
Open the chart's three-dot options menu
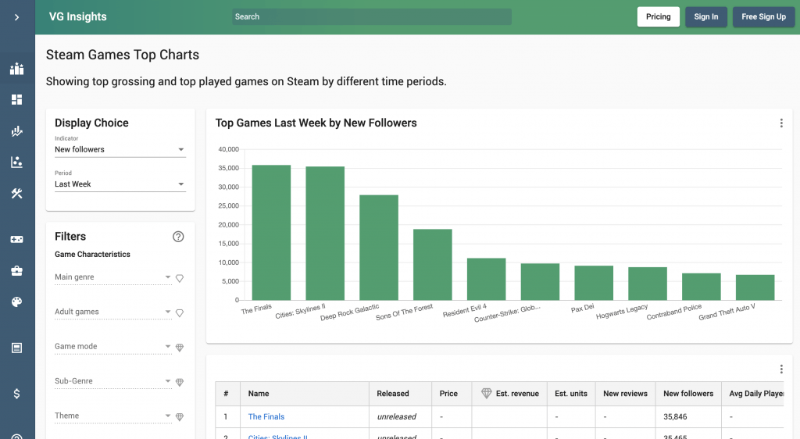point(781,123)
